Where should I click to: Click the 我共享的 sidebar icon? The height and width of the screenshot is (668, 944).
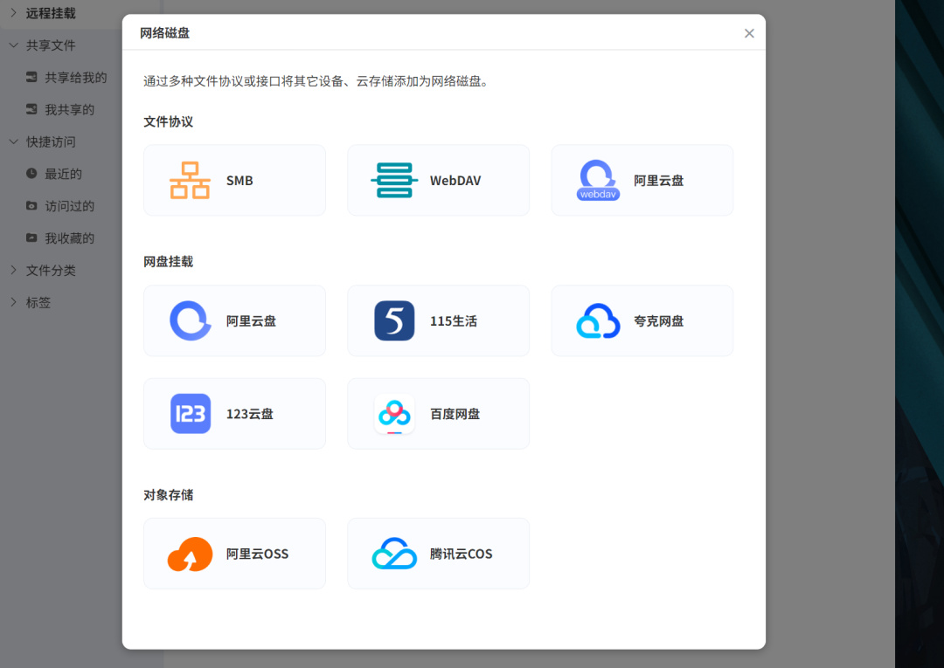click(31, 109)
